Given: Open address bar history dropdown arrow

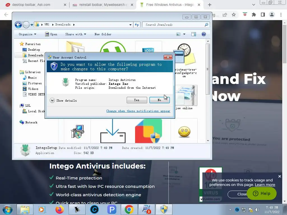Looking at the screenshot, I should [130, 25].
